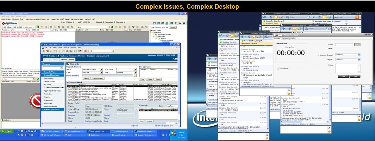This screenshot has height=141, width=375.
Task: Switch to Edit Outage in the taskbar
Action: click(x=99, y=135)
